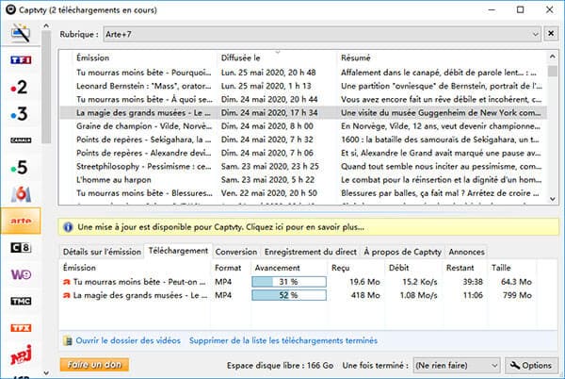The image size is (565, 379).
Task: Click Arte icon beside La magie des grands musées download
Action: click(x=66, y=295)
